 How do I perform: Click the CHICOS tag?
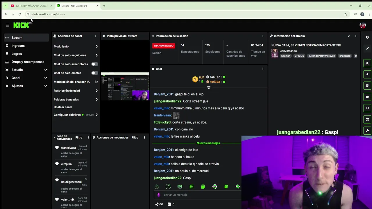pos(299,56)
